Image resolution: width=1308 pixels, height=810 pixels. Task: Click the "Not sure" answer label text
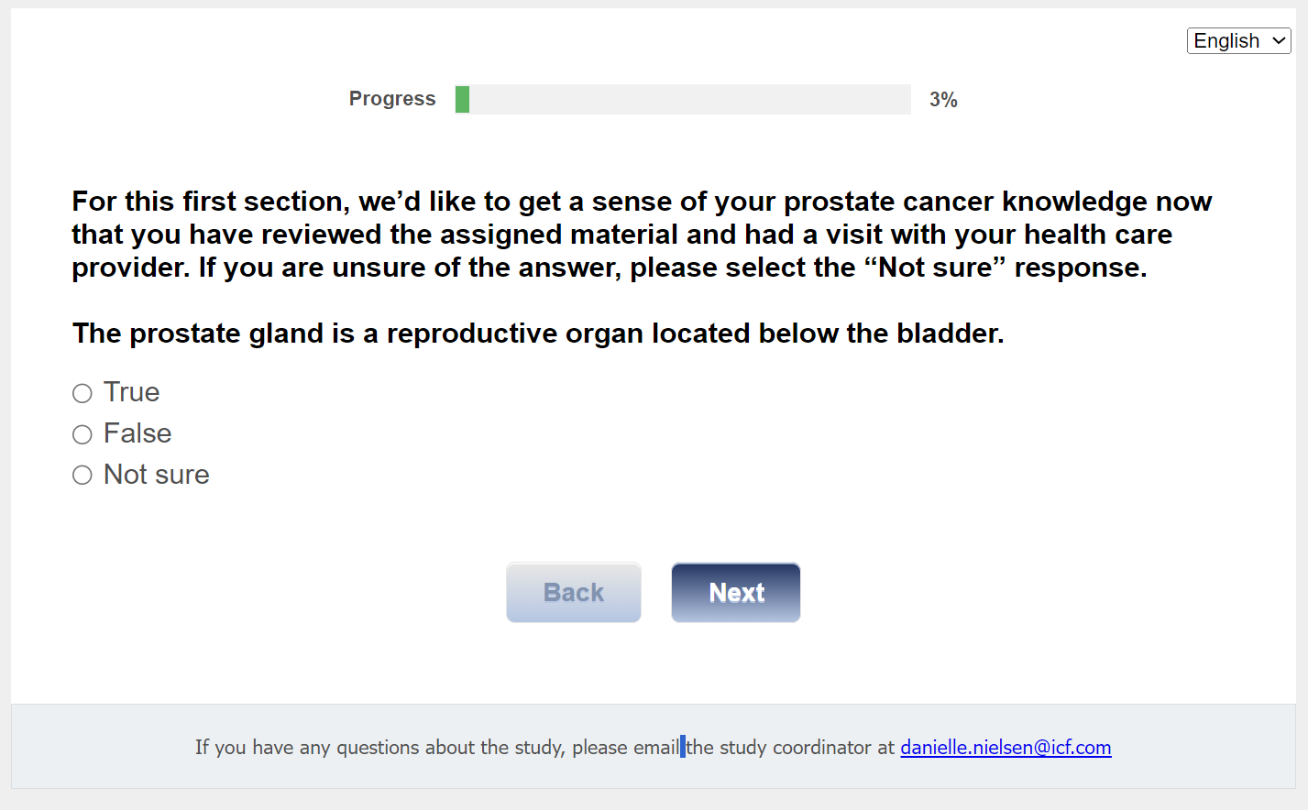click(x=157, y=475)
